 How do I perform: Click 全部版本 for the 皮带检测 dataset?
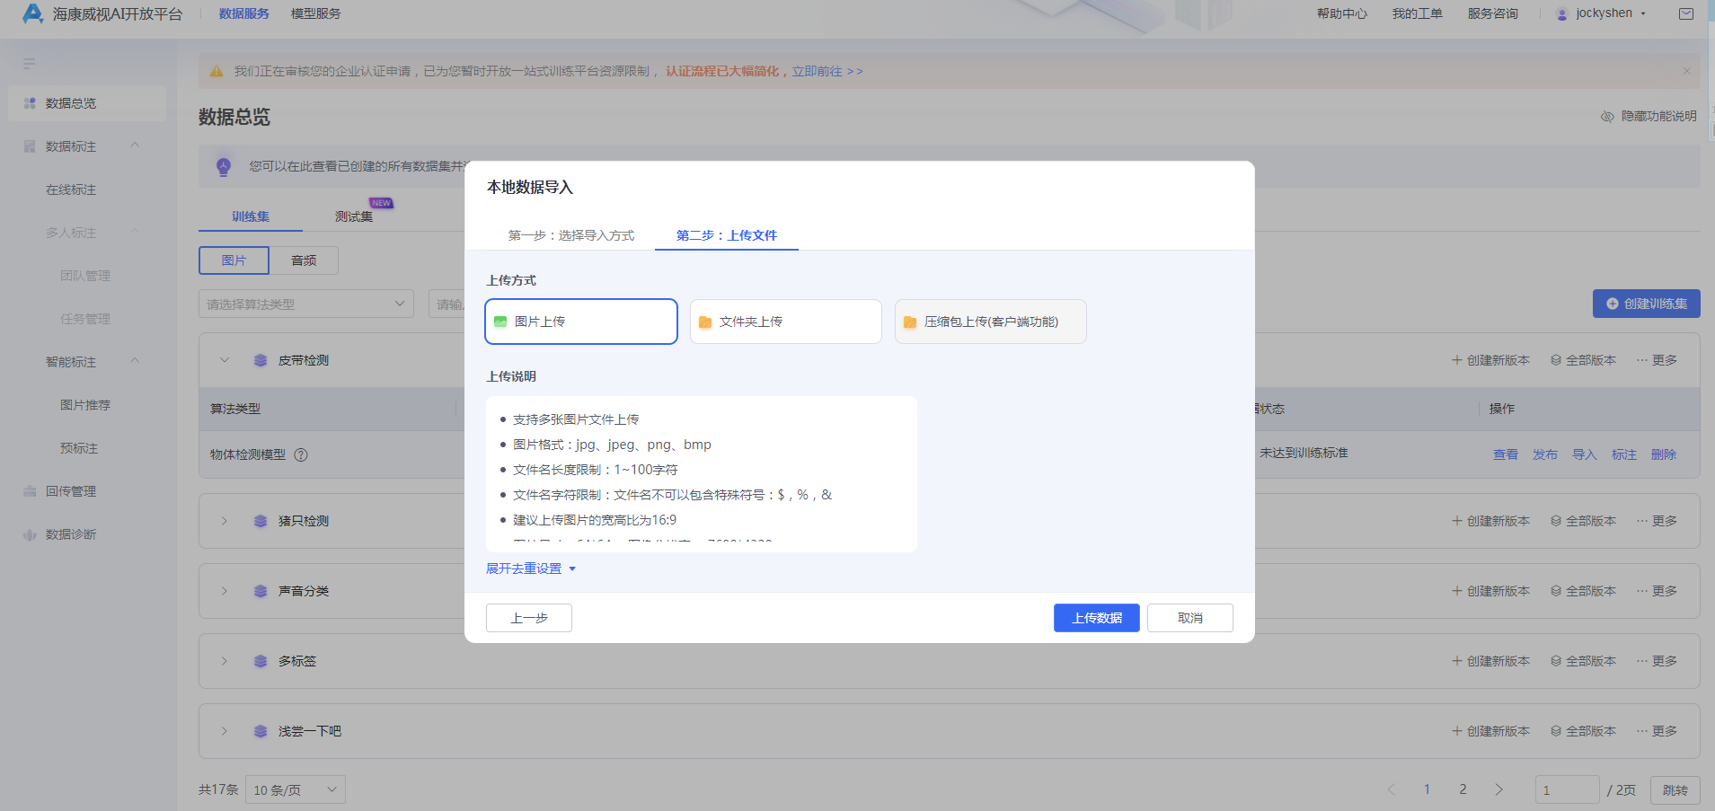click(x=1585, y=359)
